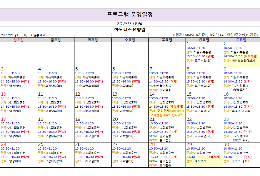Click the date number 25
The image size is (260, 176).
point(41,145)
